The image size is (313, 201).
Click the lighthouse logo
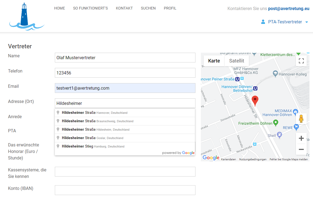click(x=27, y=17)
